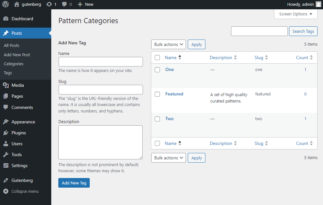Screen dimensions: 323x205
Task: Click the WordPress logo in the admin bar
Action: 5,4
